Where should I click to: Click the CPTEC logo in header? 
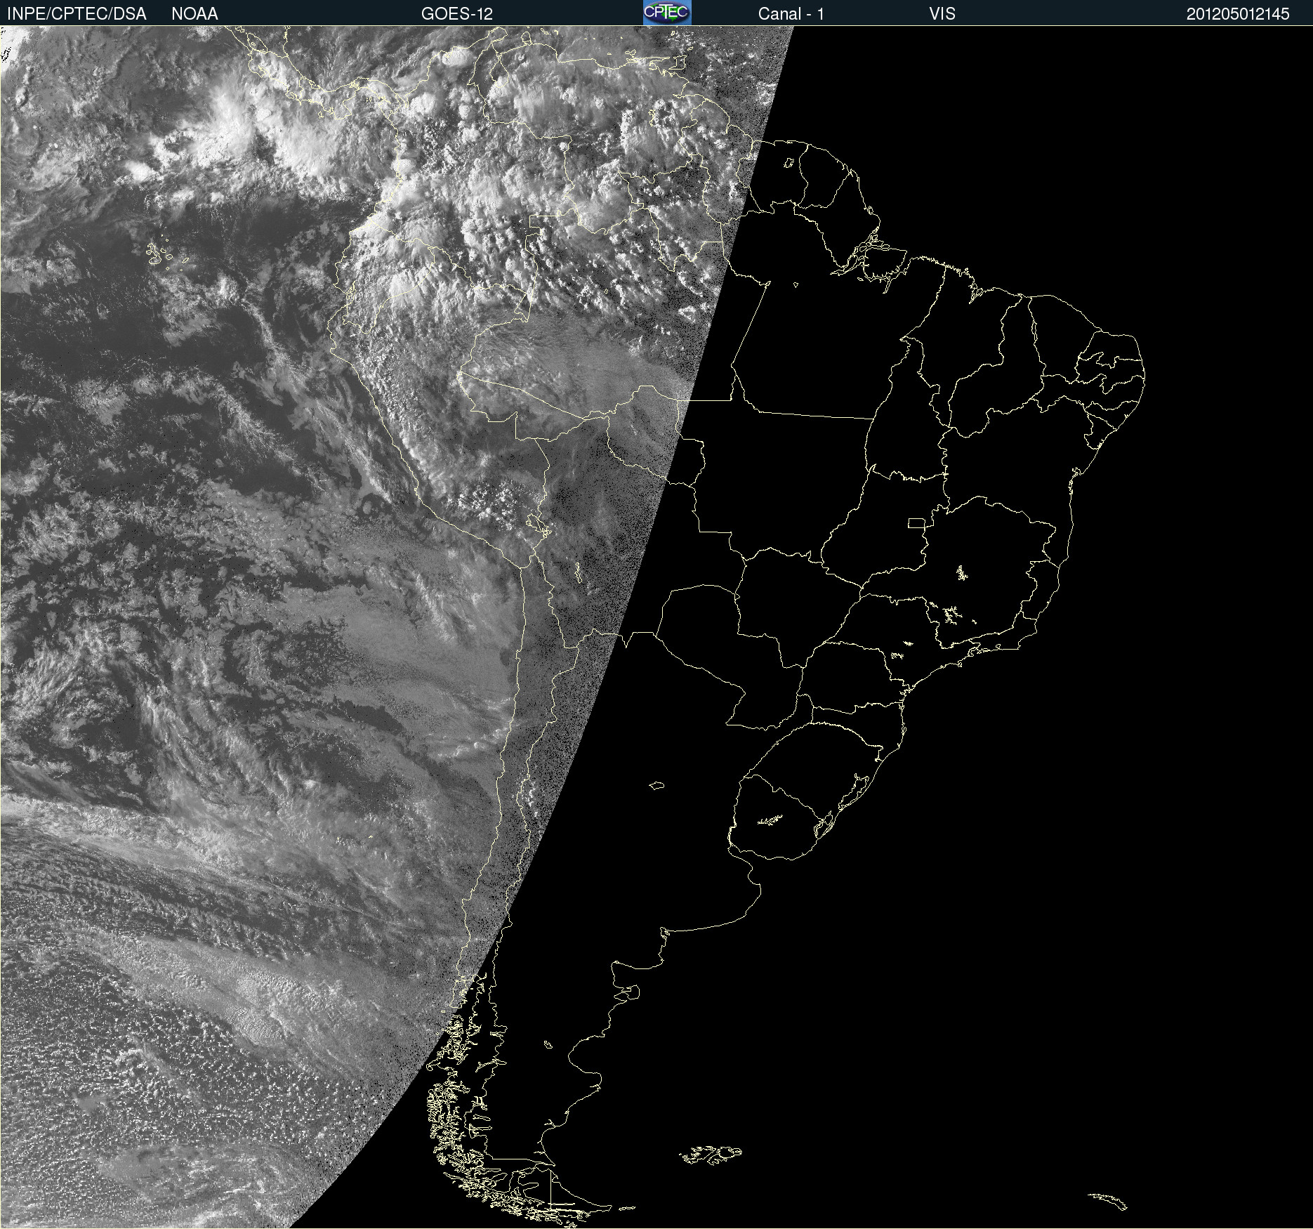(667, 13)
